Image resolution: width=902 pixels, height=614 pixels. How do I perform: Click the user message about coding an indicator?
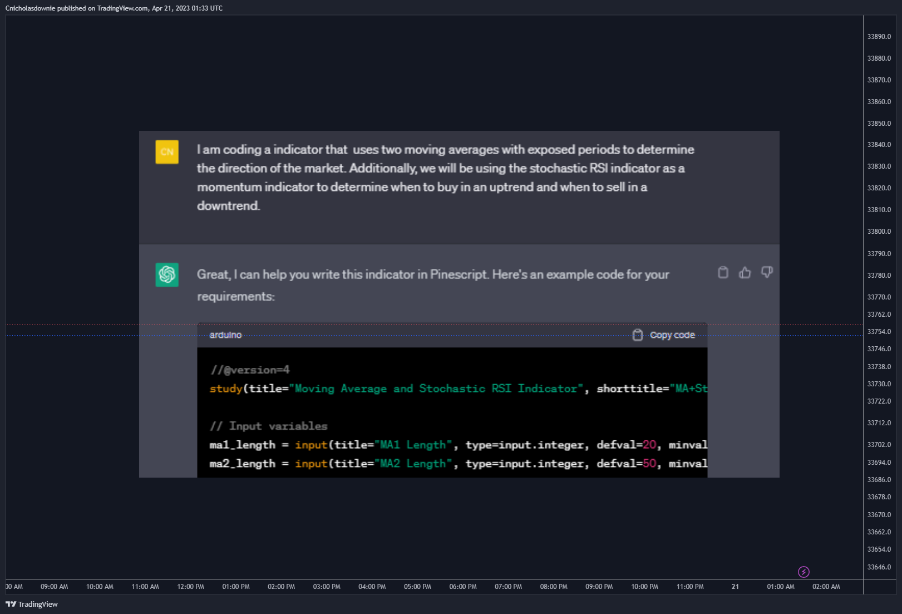[x=445, y=178]
